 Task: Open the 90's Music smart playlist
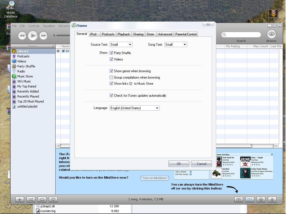[x=33, y=81]
